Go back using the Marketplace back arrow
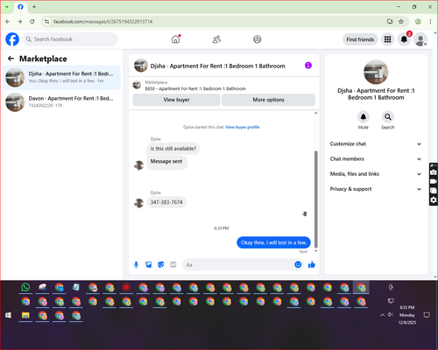Viewport: 438px width, 350px height. pyautogui.click(x=11, y=59)
